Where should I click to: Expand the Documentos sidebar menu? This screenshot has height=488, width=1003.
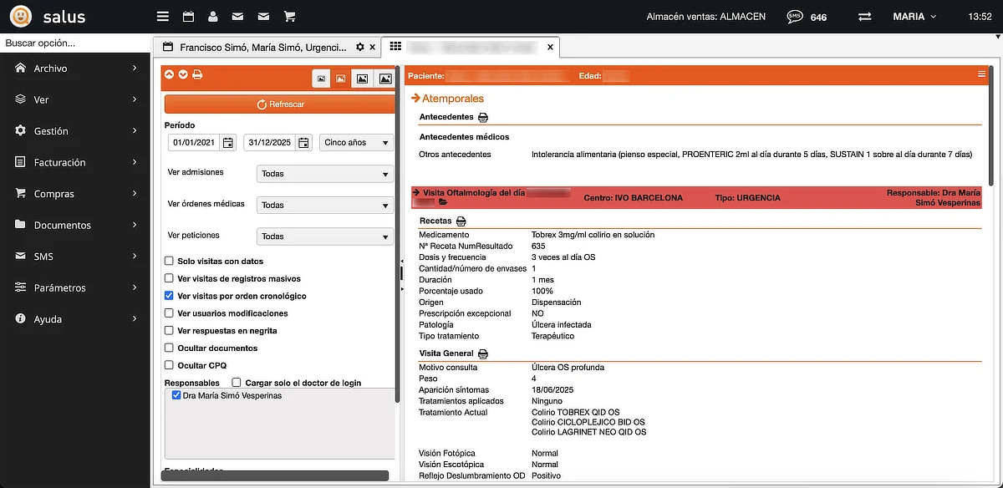point(75,225)
